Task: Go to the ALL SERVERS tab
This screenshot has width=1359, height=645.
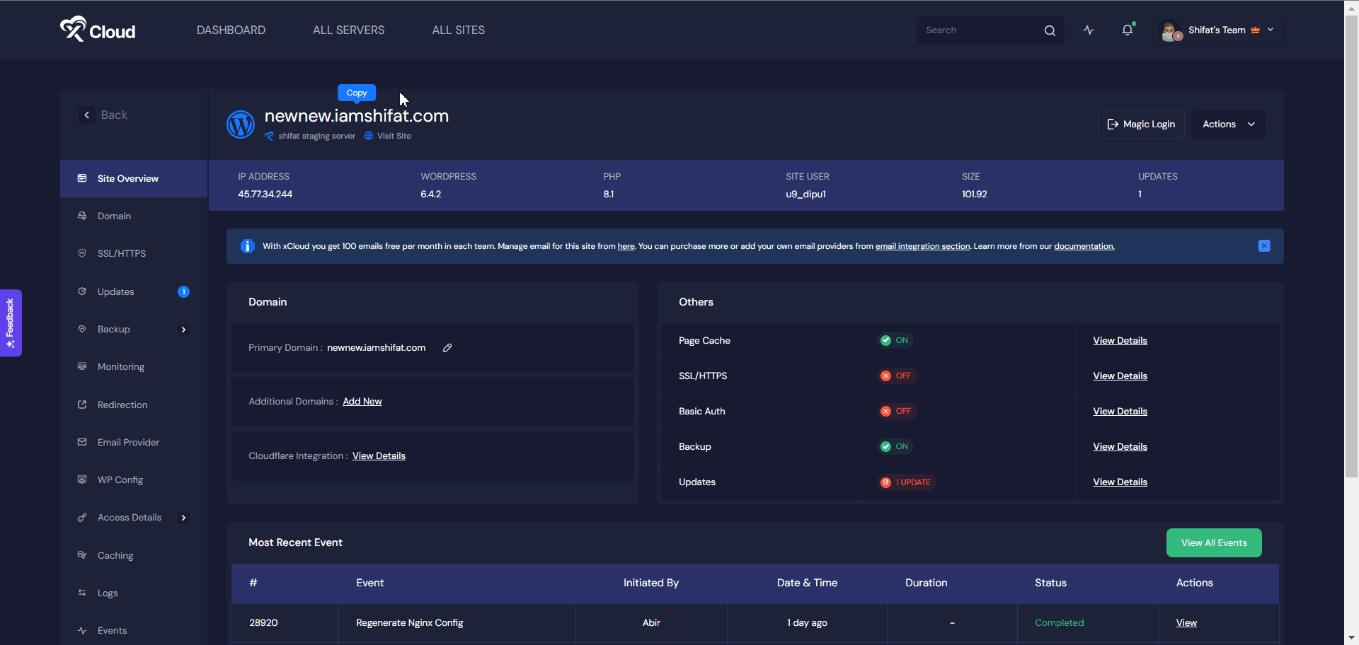Action: coord(348,30)
